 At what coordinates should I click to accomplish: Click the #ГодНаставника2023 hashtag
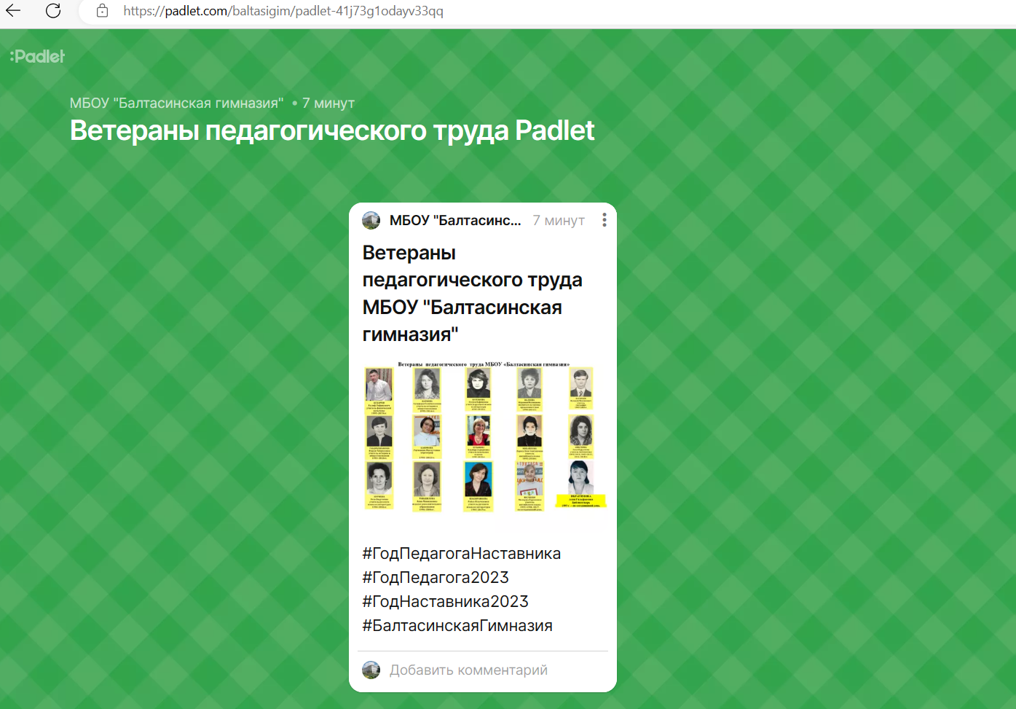tap(446, 602)
